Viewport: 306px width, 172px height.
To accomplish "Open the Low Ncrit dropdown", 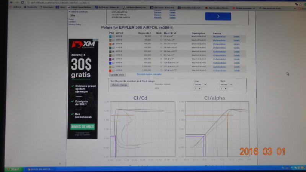I will pyautogui.click(x=197, y=88).
